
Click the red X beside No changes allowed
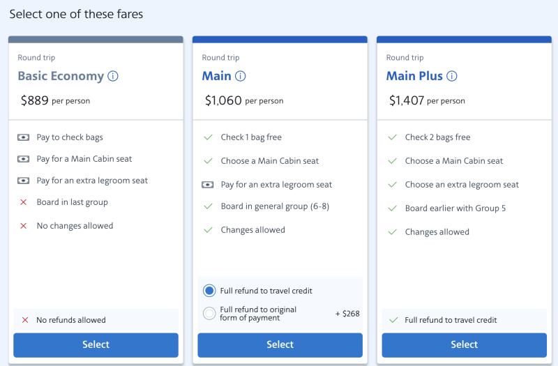pos(24,226)
